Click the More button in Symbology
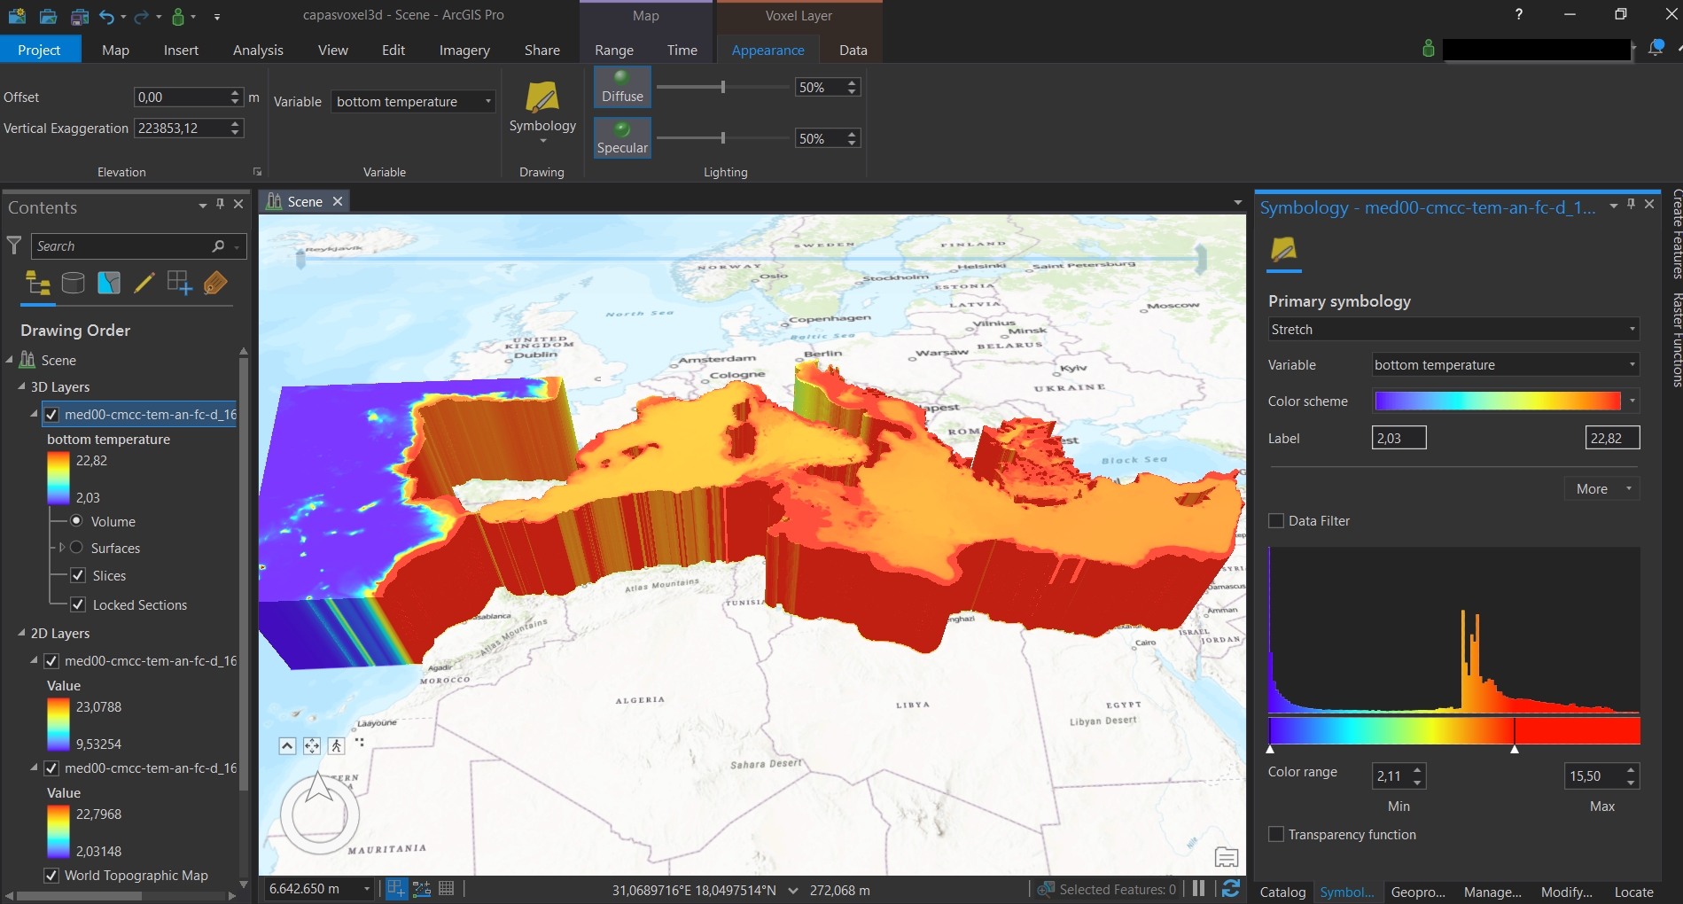The height and width of the screenshot is (904, 1683). tap(1601, 489)
